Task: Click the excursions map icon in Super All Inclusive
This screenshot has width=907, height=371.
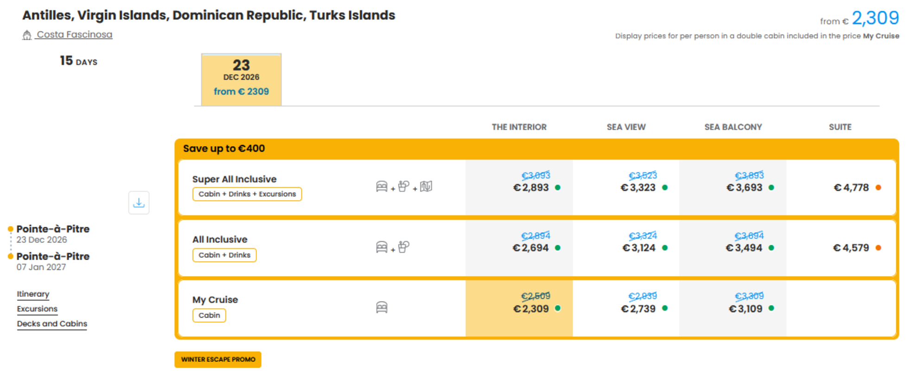Action: 426,186
